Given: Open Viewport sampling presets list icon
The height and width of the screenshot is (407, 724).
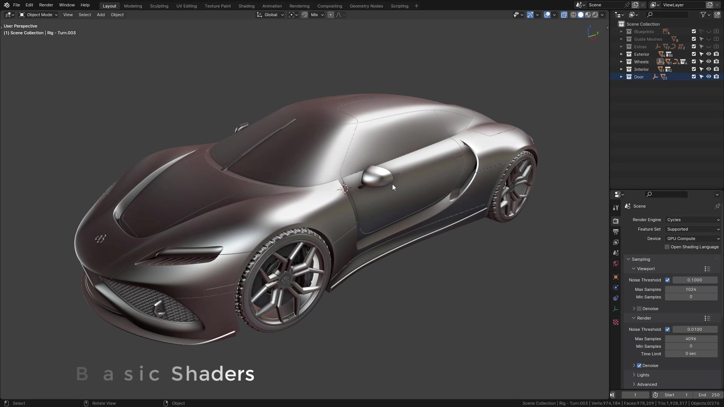Looking at the screenshot, I should coord(707,269).
